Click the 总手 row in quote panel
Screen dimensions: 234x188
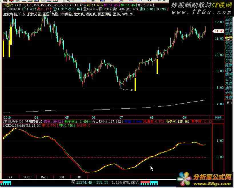pos(229,79)
